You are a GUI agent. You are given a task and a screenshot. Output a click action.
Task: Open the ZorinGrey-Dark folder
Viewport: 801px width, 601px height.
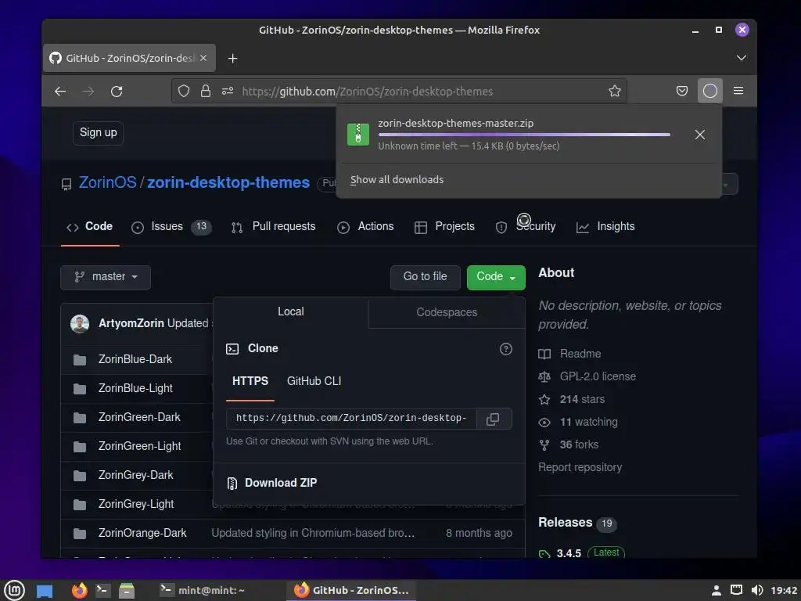click(x=136, y=475)
